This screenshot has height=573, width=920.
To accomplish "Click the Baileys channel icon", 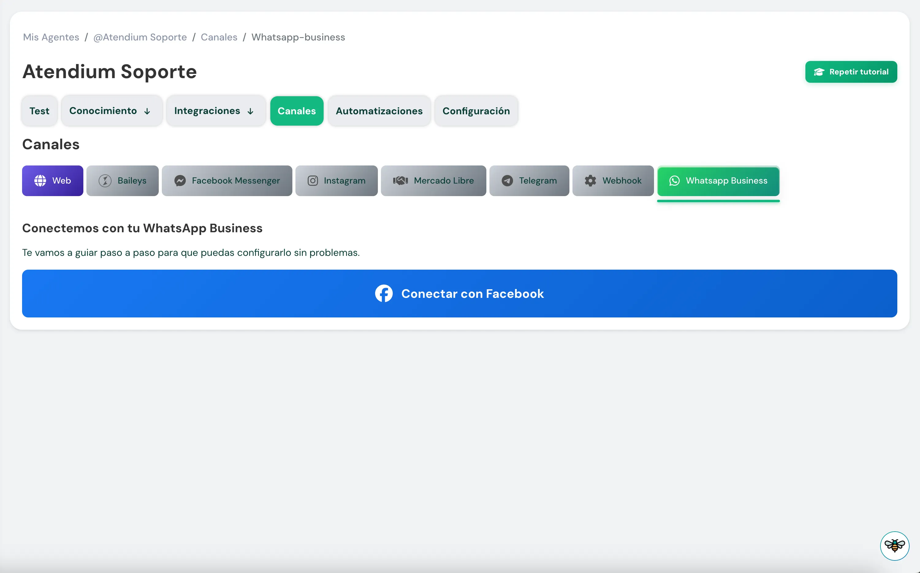I will [105, 181].
